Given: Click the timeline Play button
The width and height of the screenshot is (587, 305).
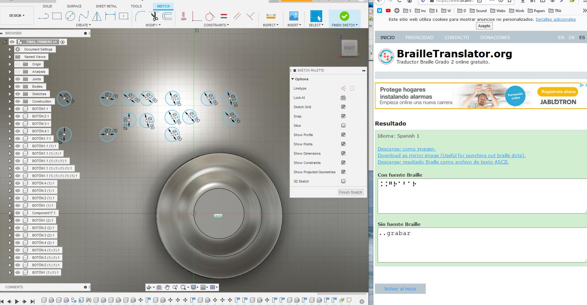Looking at the screenshot, I should [x=17, y=301].
